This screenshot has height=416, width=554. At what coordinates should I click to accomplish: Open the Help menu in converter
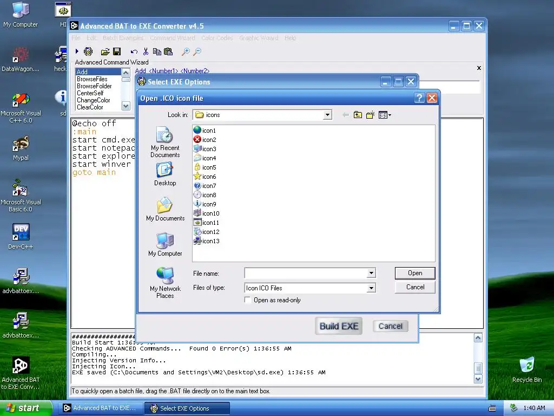point(290,38)
